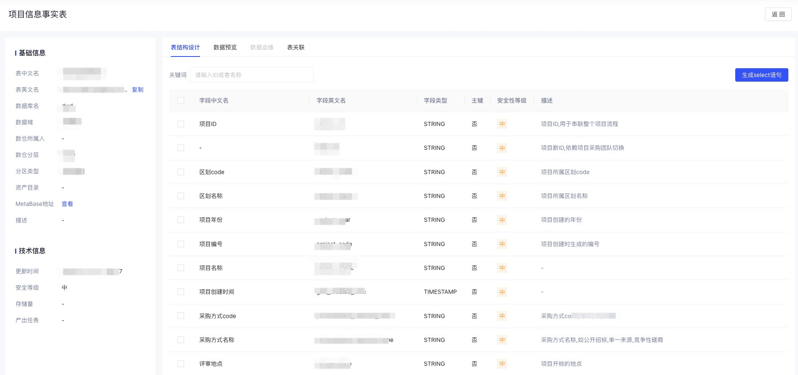Tick the 采购方式名称 row checkbox

(181, 340)
